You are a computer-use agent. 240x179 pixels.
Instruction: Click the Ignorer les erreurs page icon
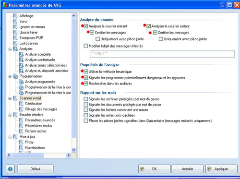[x=15, y=27]
